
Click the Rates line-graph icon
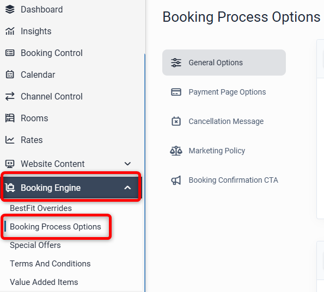click(x=10, y=140)
